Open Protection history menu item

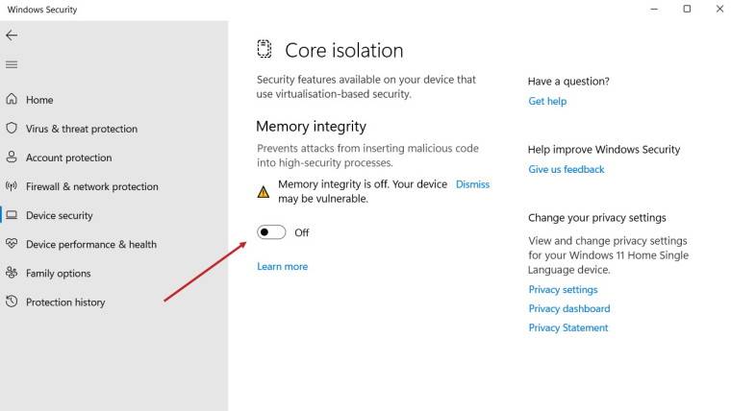pyautogui.click(x=65, y=302)
